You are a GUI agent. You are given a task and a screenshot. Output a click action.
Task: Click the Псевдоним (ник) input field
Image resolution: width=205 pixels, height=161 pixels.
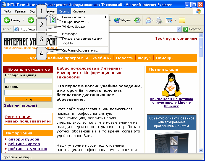(x=28, y=81)
